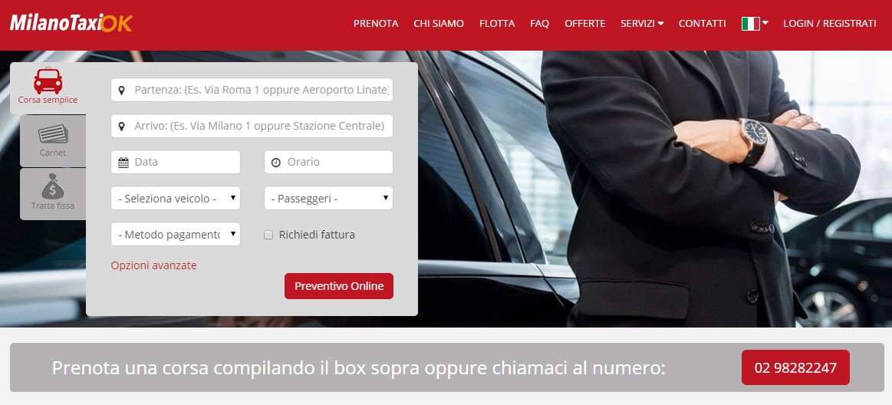The image size is (892, 405).
Task: Click the calendar icon in Data field
Action: click(x=123, y=162)
